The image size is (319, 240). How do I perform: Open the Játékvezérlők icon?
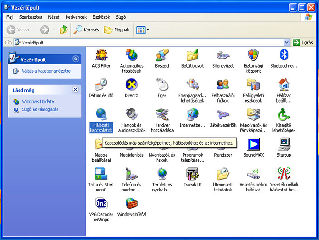click(x=223, y=114)
